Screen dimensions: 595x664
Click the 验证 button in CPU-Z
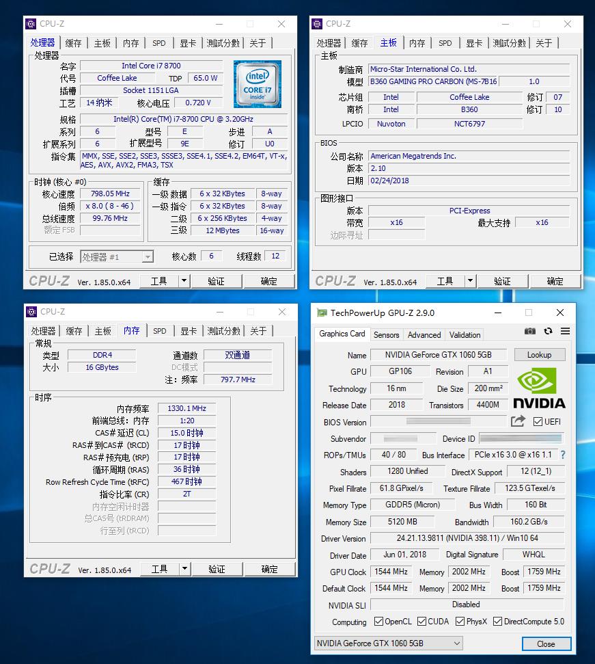[217, 280]
